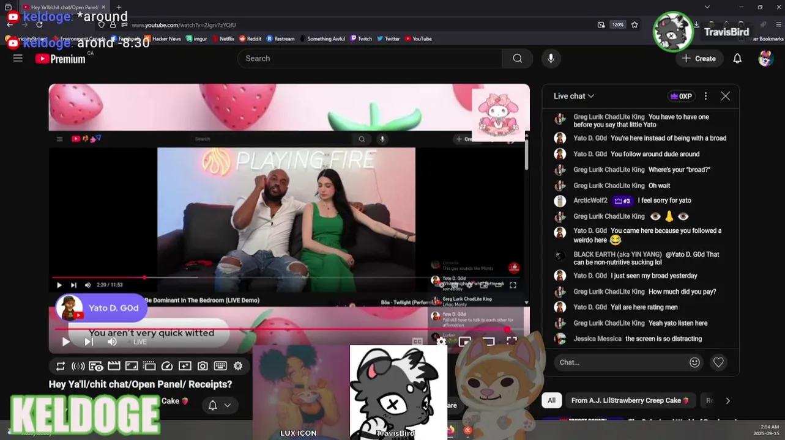
Task: Open the Twitch bookmark
Action: pyautogui.click(x=361, y=38)
